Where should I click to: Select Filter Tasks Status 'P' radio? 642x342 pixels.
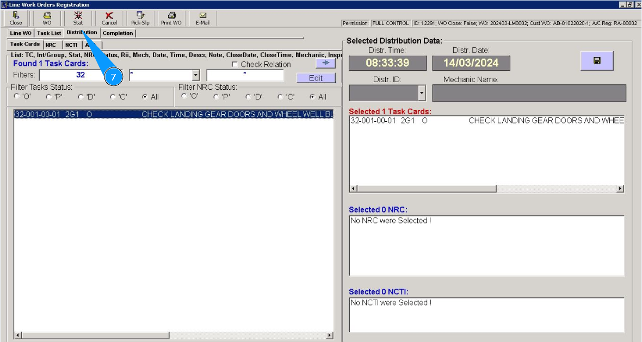pyautogui.click(x=49, y=97)
